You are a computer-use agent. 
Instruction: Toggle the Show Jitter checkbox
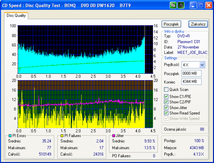pyautogui.click(x=166, y=108)
